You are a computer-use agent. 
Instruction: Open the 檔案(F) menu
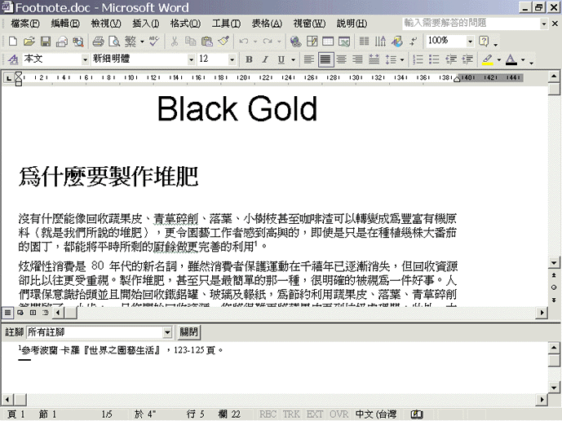(x=25, y=24)
